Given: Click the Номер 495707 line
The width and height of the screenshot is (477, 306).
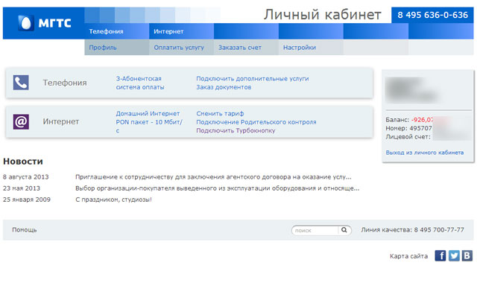Looking at the screenshot, I should pyautogui.click(x=409, y=128).
